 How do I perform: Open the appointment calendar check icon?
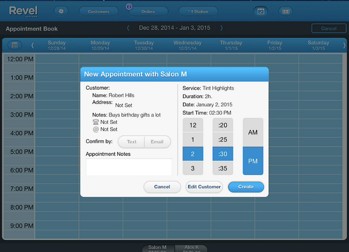pos(261,11)
